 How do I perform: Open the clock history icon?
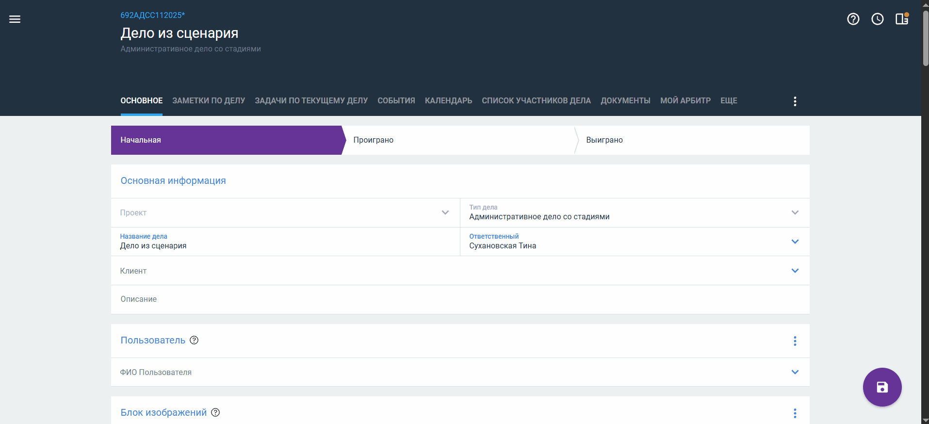(x=877, y=19)
